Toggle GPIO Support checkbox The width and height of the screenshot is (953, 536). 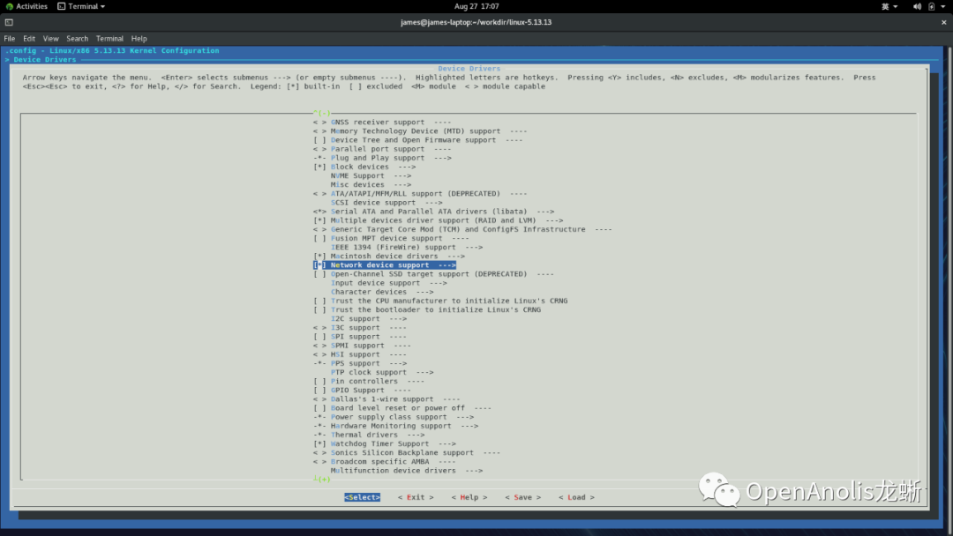click(x=319, y=391)
